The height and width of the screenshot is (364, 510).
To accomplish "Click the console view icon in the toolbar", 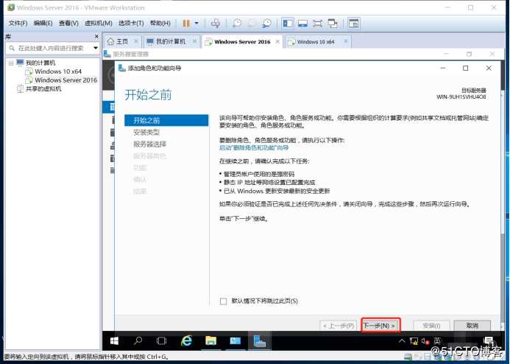I will (353, 23).
